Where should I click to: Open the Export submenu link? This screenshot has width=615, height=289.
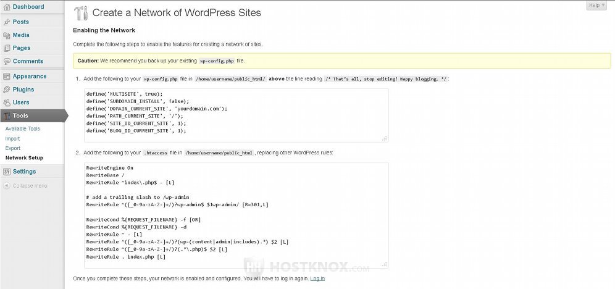13,148
